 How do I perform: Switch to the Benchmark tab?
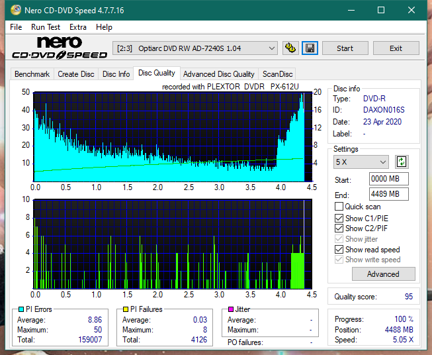pos(32,74)
